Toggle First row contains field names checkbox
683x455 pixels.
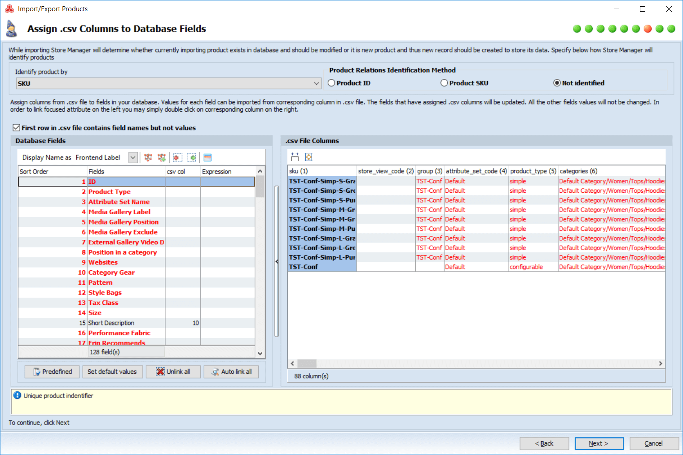click(16, 128)
